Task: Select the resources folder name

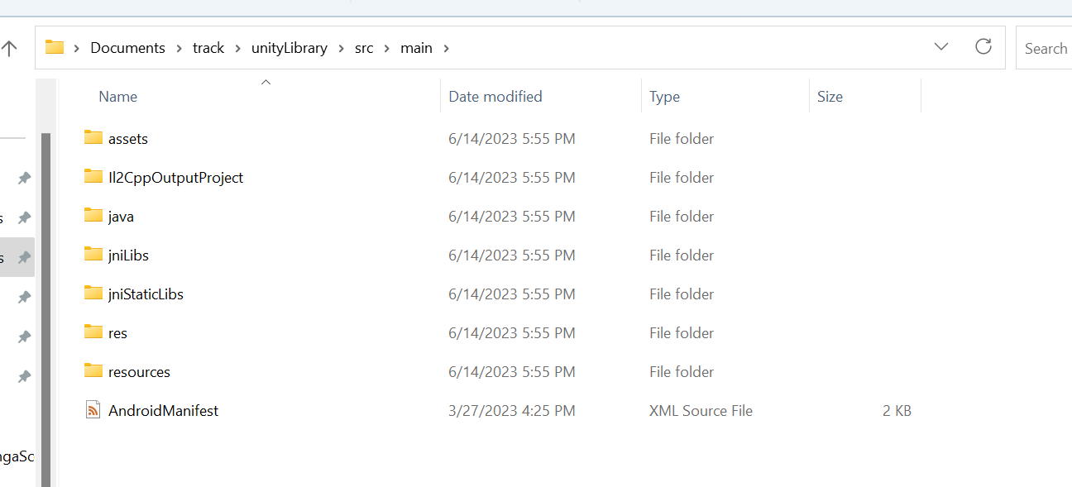Action: 139,372
